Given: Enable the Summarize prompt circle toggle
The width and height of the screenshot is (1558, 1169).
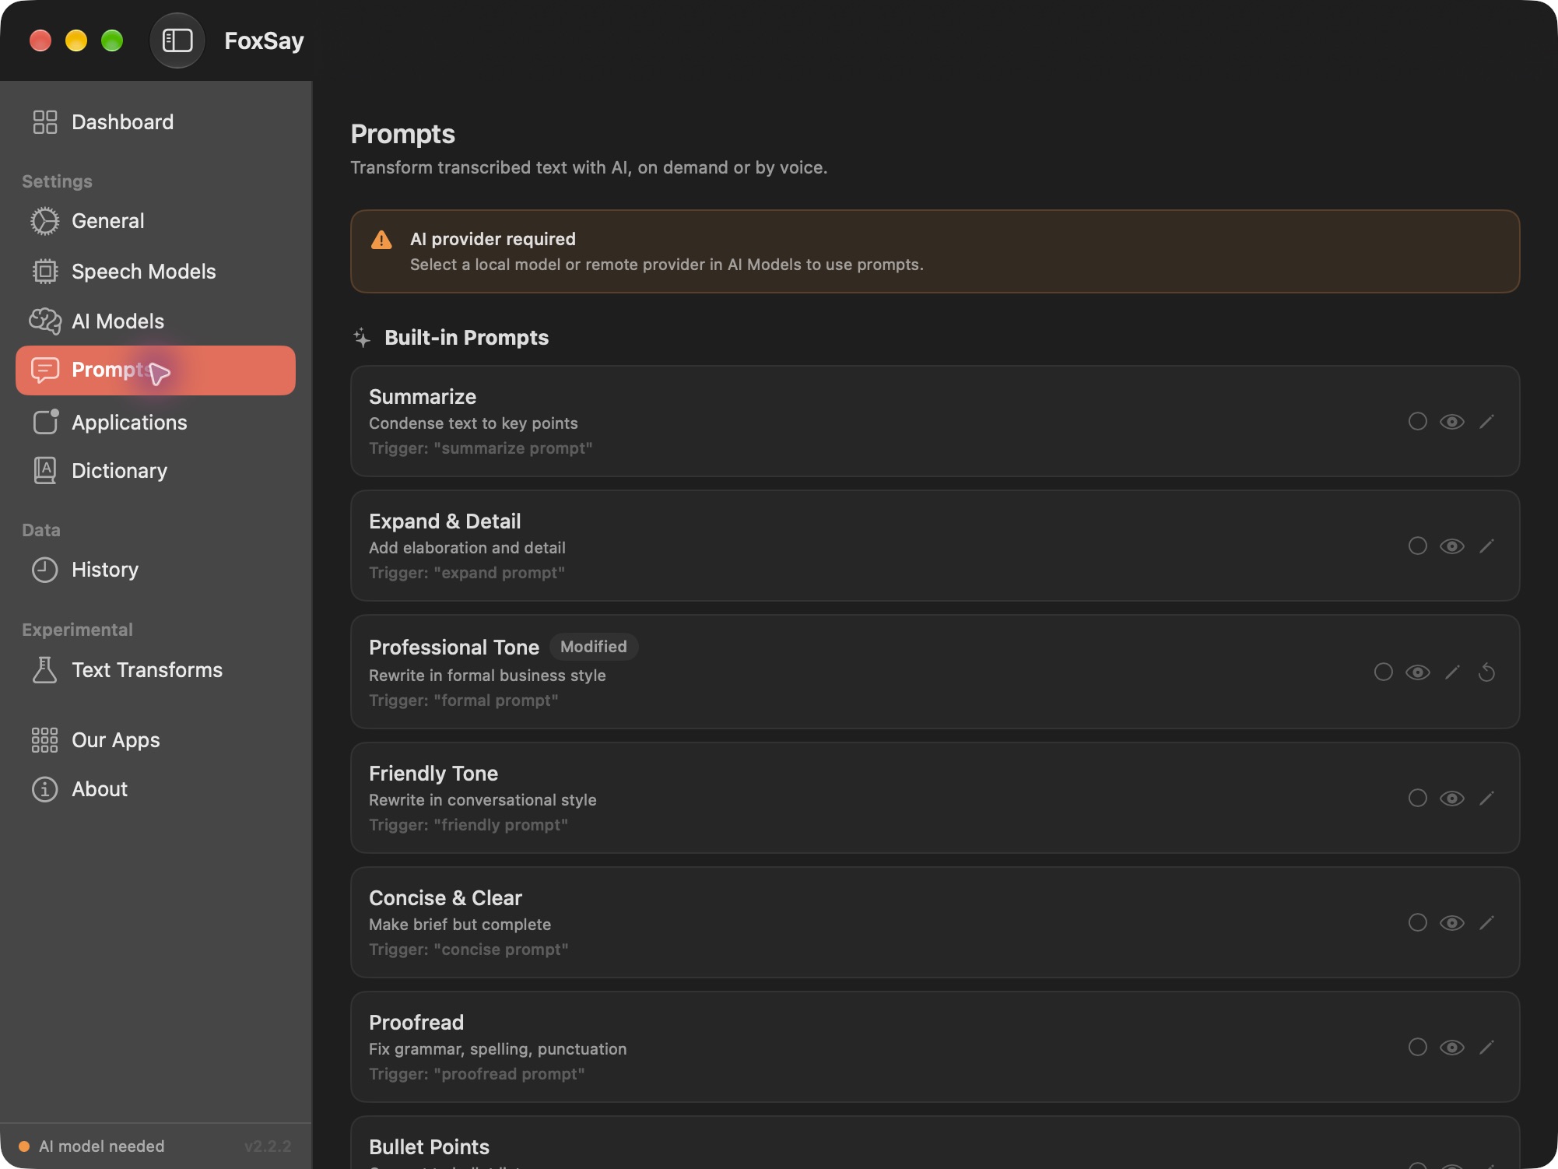Looking at the screenshot, I should (x=1418, y=421).
